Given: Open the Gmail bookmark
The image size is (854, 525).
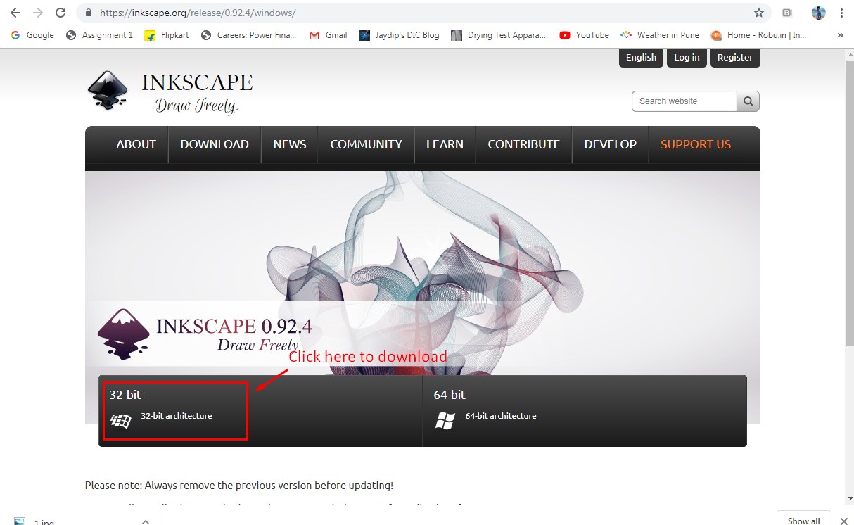Looking at the screenshot, I should click(329, 34).
